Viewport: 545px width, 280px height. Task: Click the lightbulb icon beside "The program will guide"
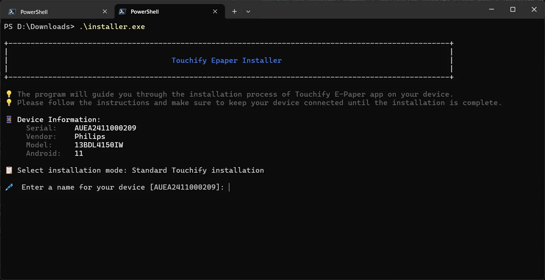click(x=9, y=94)
